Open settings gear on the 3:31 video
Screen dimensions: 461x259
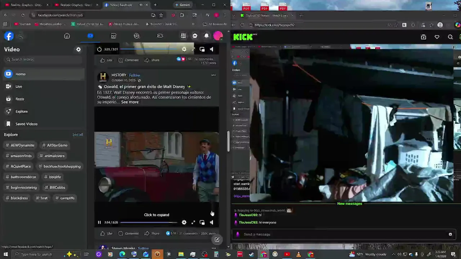click(x=184, y=49)
